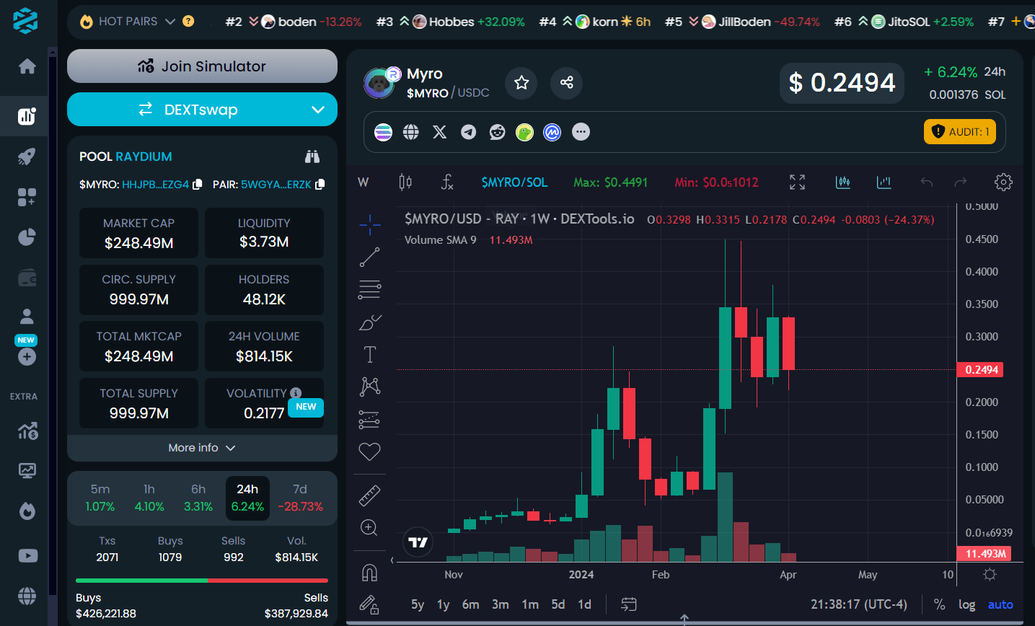Add Myro to favorites with star icon
The image size is (1035, 626).
521,83
